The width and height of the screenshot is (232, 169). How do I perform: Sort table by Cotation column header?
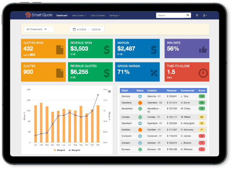(152, 90)
